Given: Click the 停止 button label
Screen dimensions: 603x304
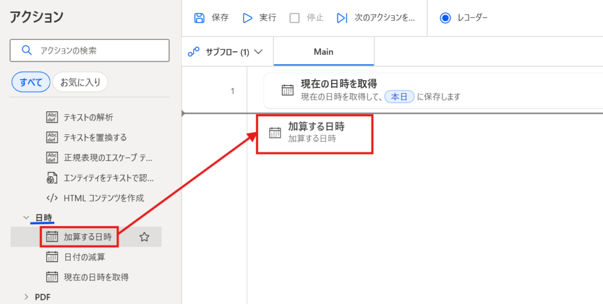Looking at the screenshot, I should click(x=315, y=18).
